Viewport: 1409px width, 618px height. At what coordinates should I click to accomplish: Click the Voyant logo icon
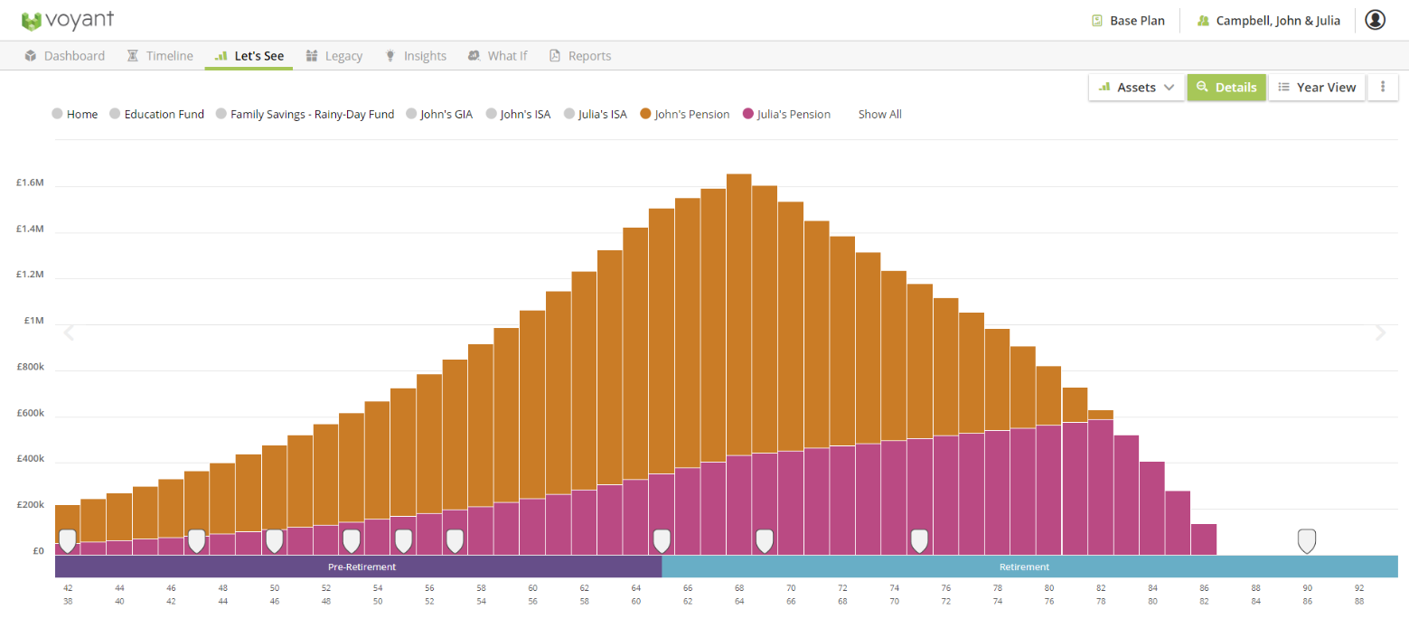pos(32,21)
